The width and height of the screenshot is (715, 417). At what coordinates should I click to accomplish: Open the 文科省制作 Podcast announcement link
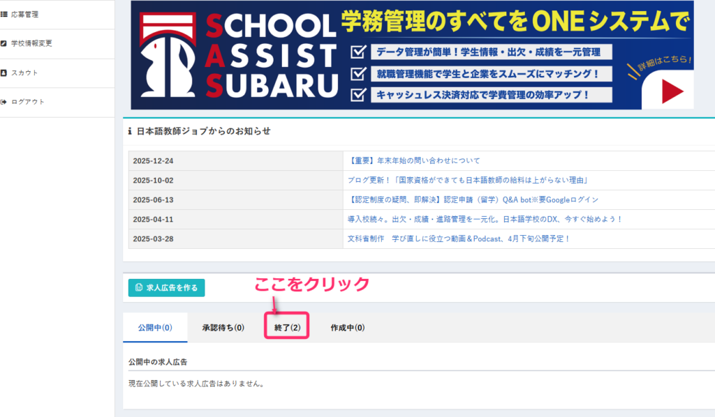coord(459,238)
